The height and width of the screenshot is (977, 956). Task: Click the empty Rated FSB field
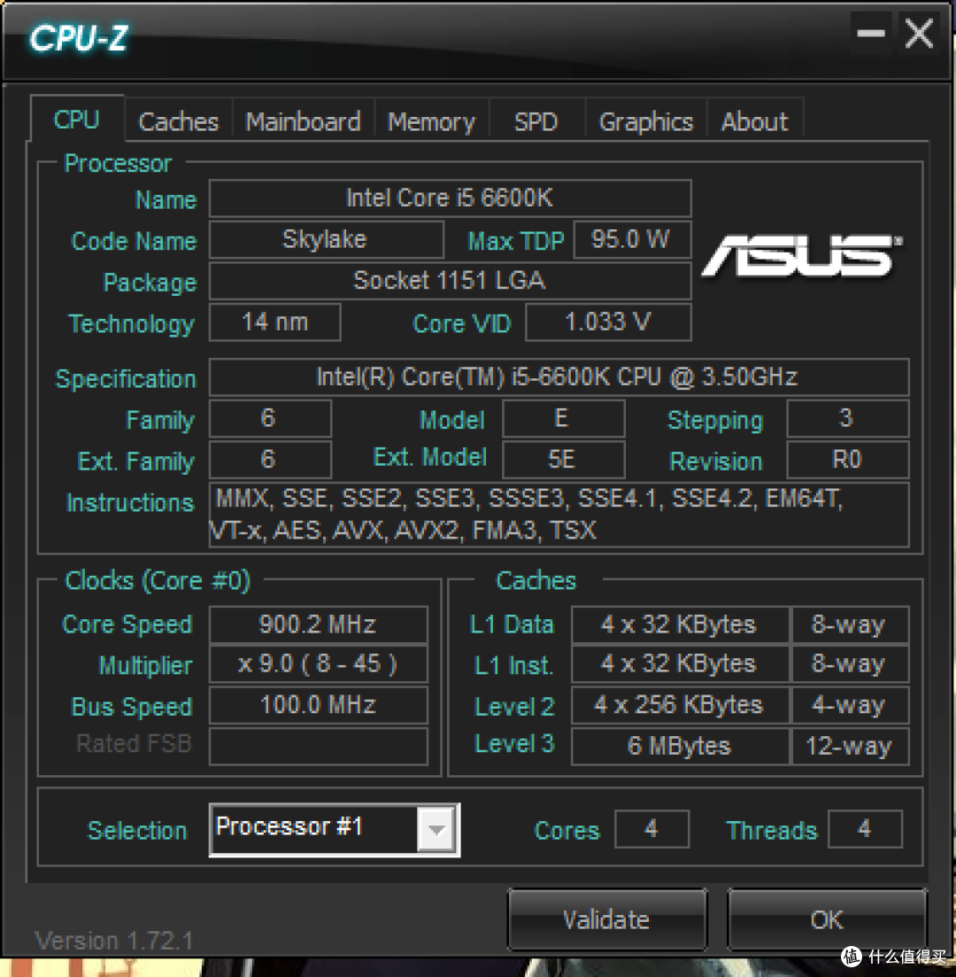[319, 746]
